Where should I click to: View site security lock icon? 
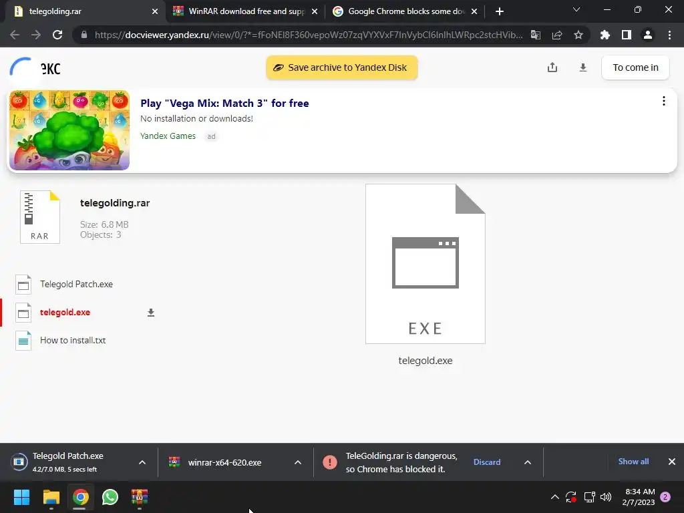point(84,35)
